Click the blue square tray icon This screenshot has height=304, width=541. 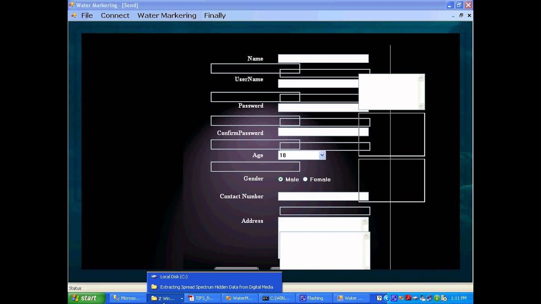tap(393, 298)
